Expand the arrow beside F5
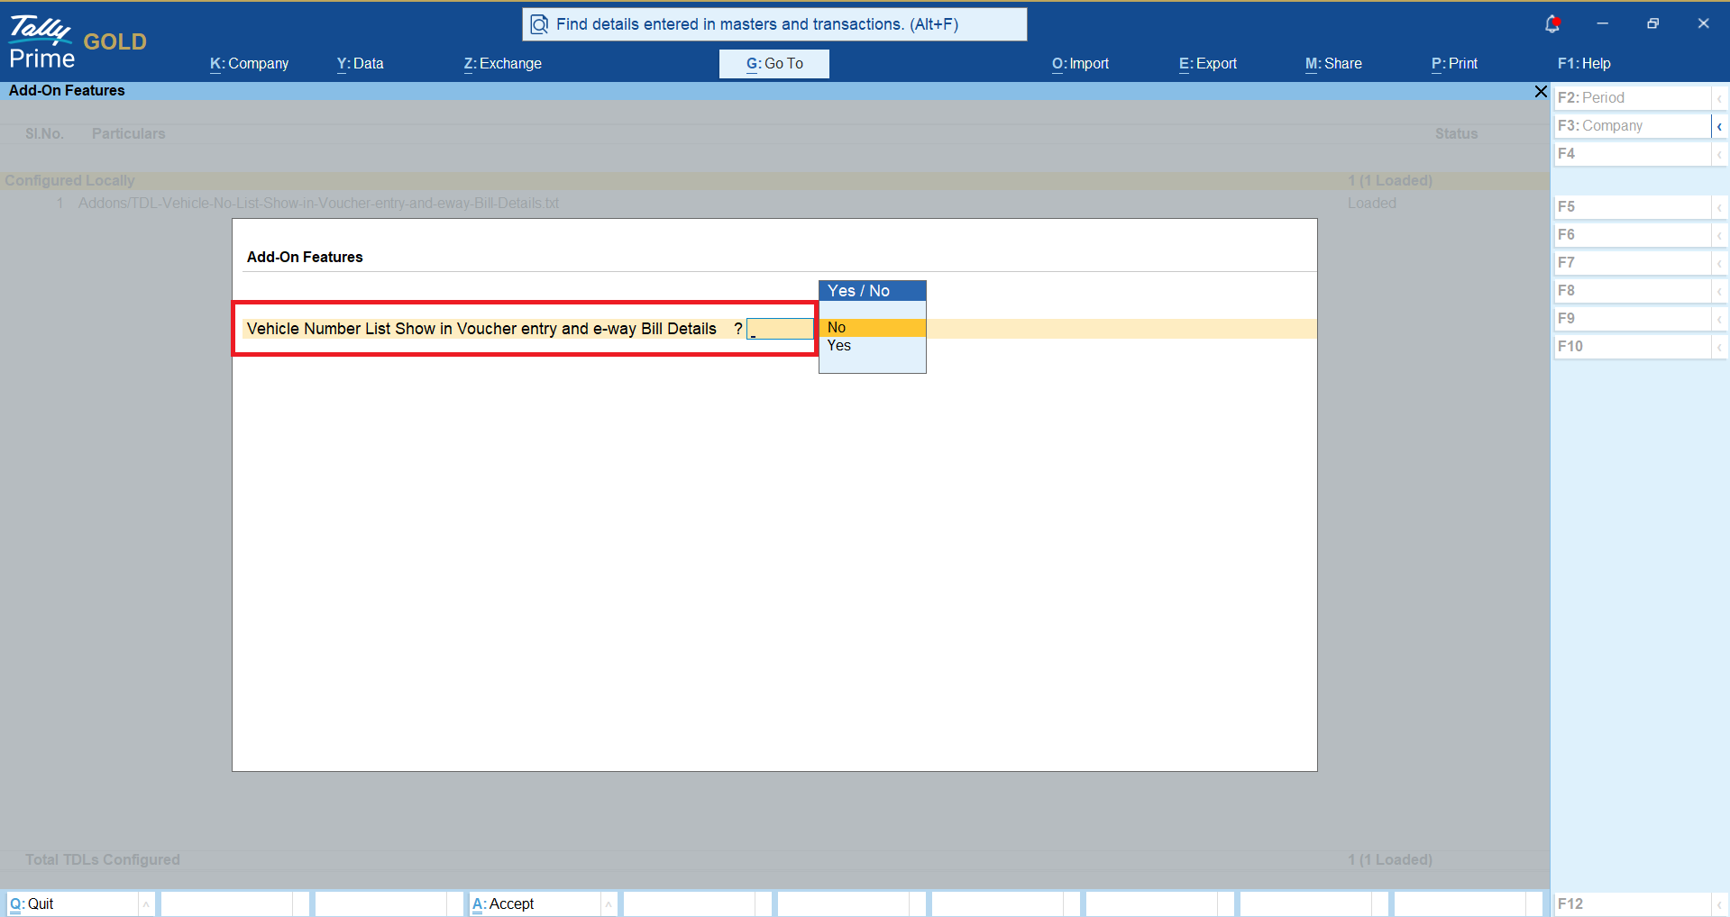Screen dimensions: 1730x917 coord(1719,207)
